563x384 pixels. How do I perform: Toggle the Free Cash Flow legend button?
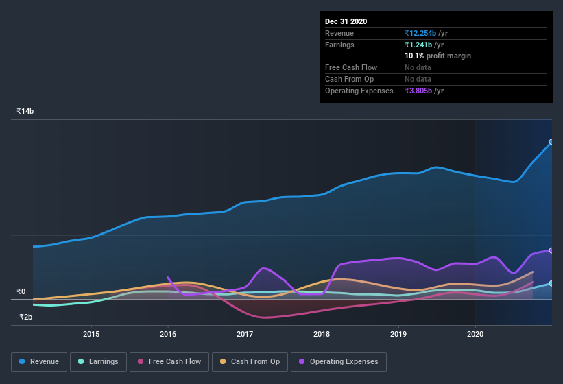tap(169, 362)
